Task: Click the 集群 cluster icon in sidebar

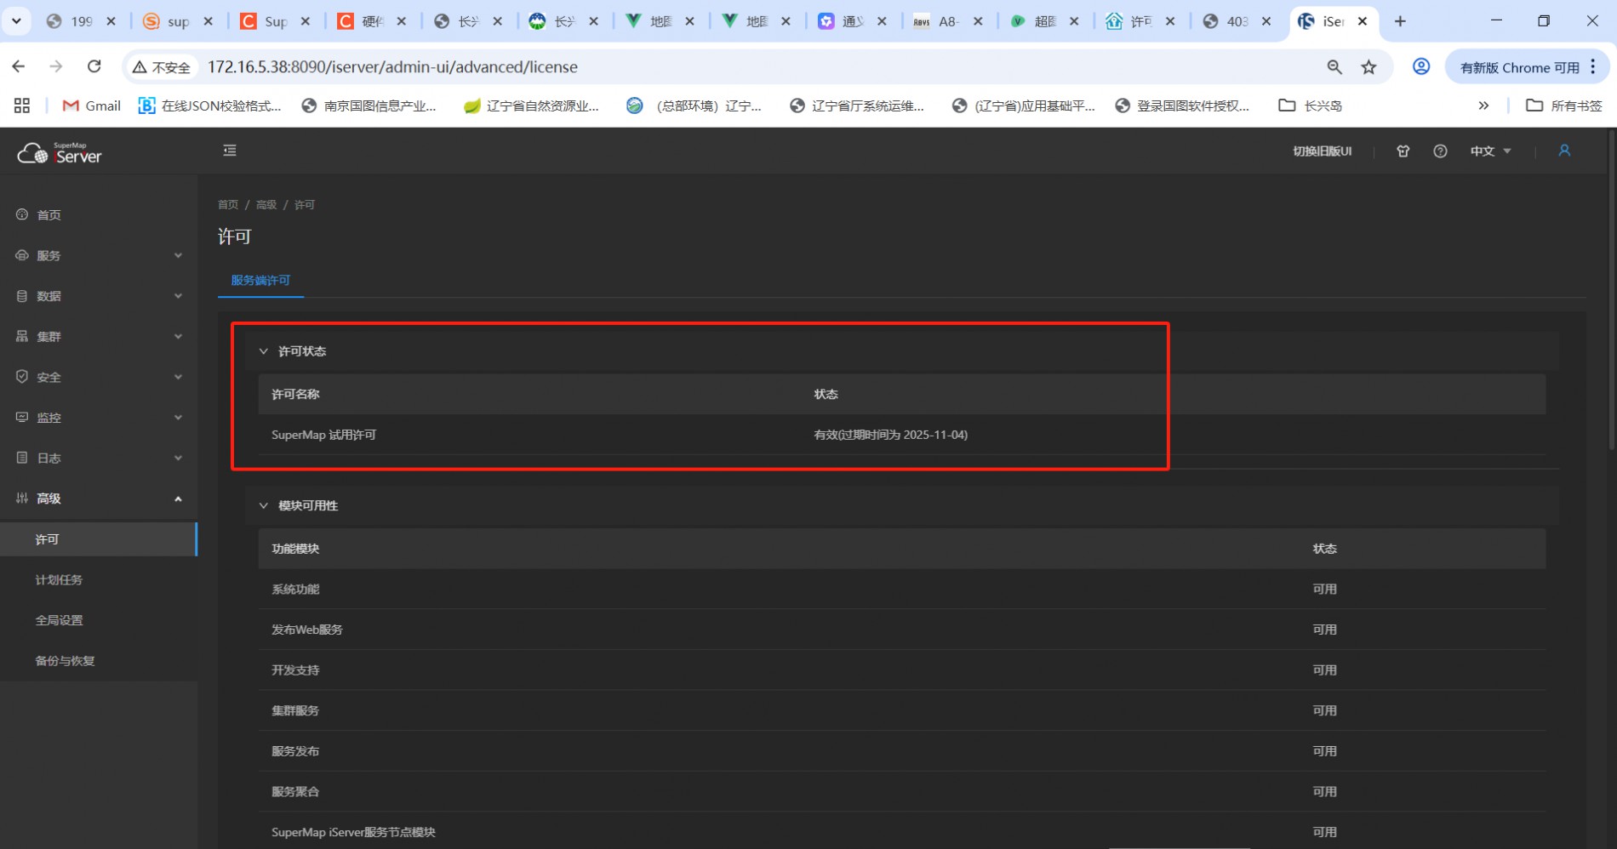Action: [22, 336]
